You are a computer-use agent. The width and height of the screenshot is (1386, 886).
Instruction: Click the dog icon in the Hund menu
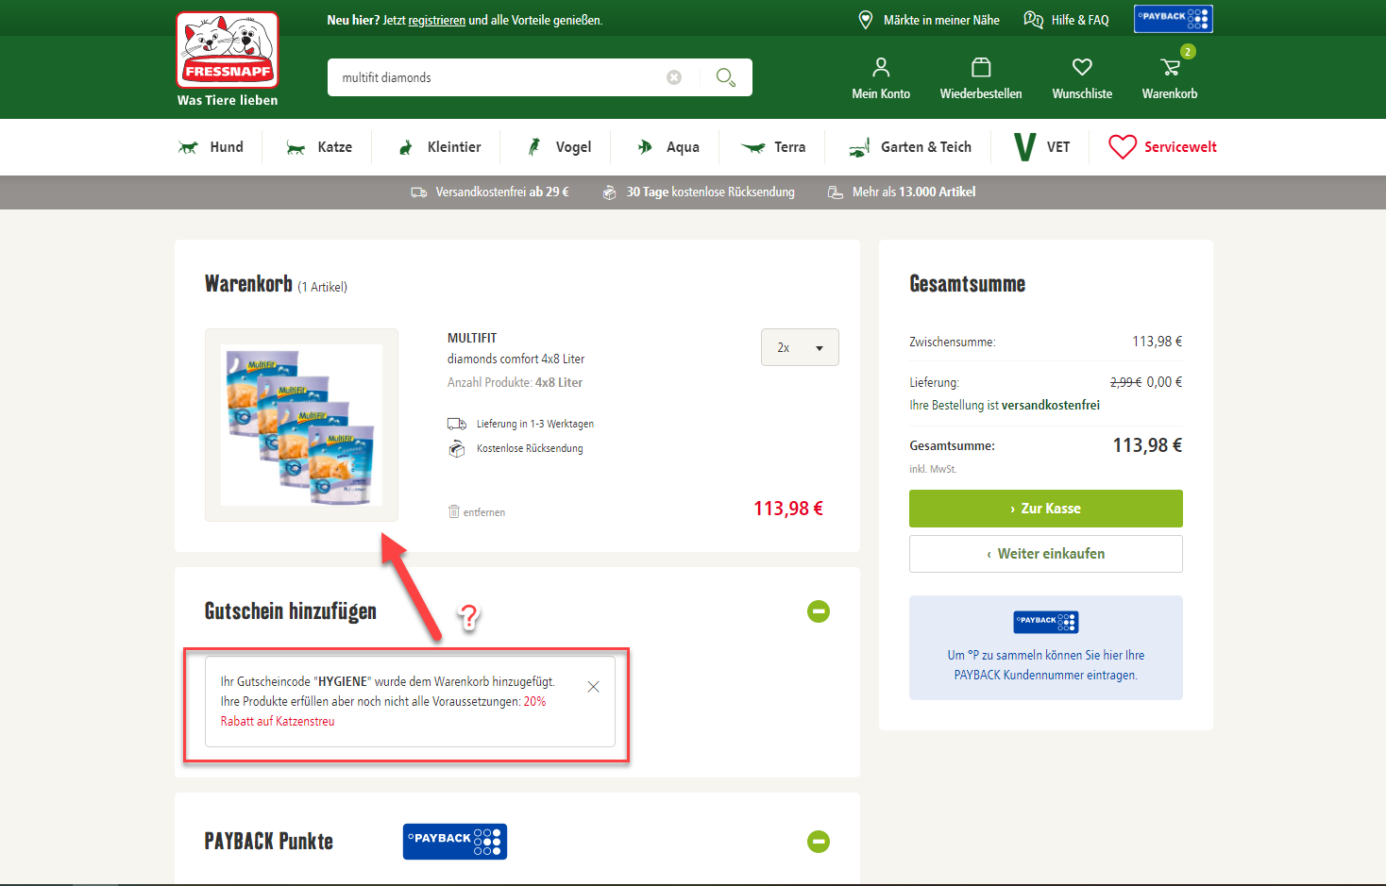coord(189,147)
